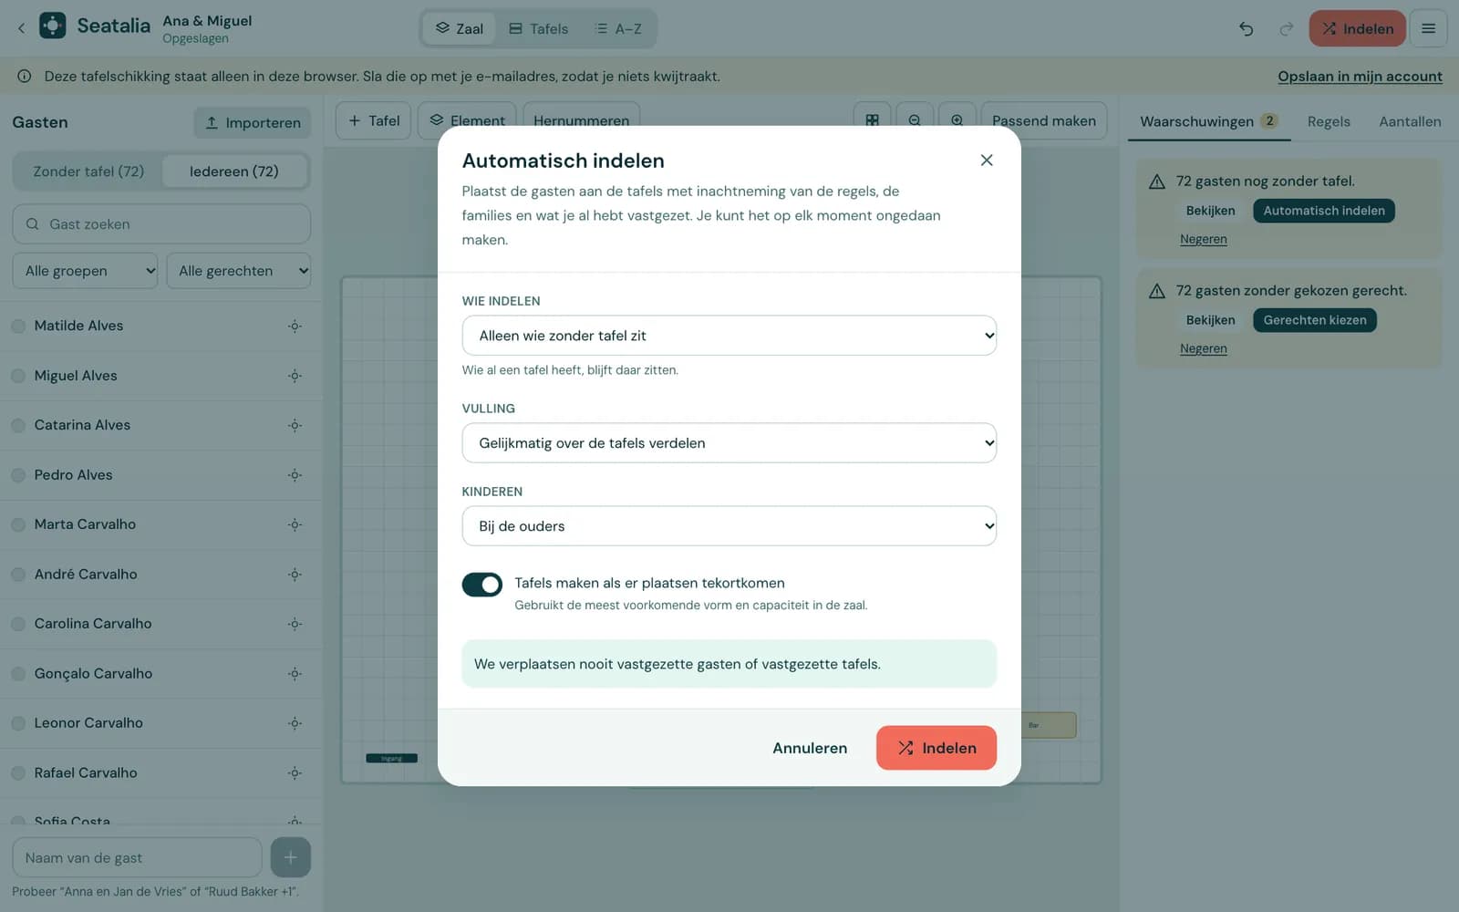Viewport: 1459px width, 912px height.
Task: Click the Gerechten kiezen button
Action: [1315, 320]
